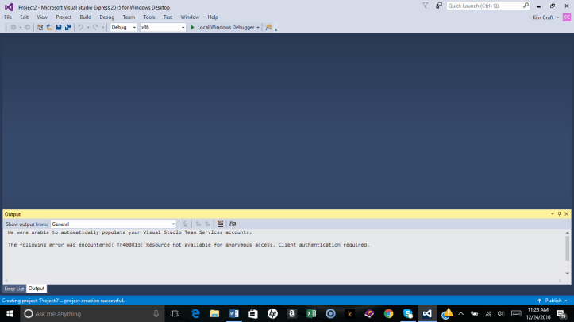Open the Action Center notifications icon
This screenshot has width=574, height=322.
561,313
